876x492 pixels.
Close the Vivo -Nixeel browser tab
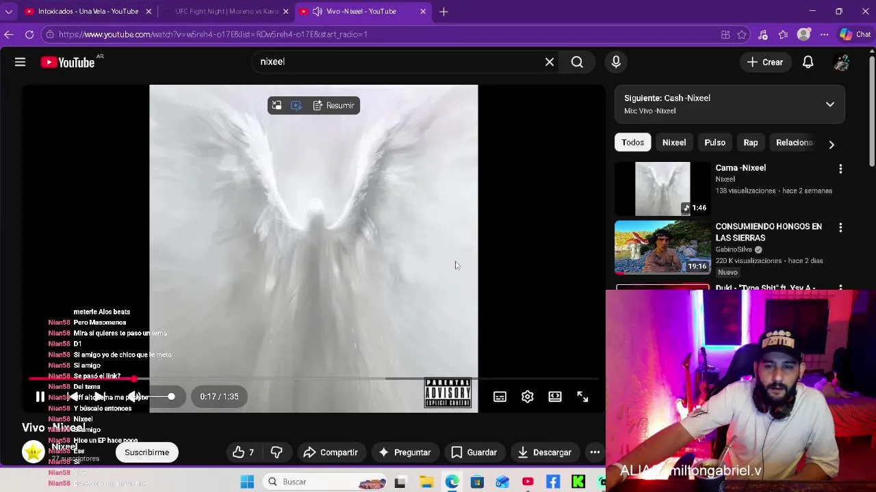coord(423,12)
